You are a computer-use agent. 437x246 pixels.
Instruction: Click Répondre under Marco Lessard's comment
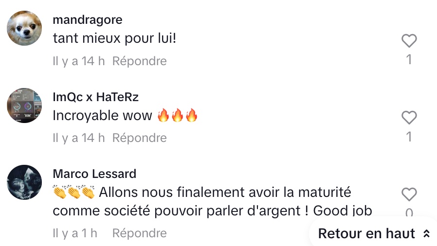coord(139,233)
